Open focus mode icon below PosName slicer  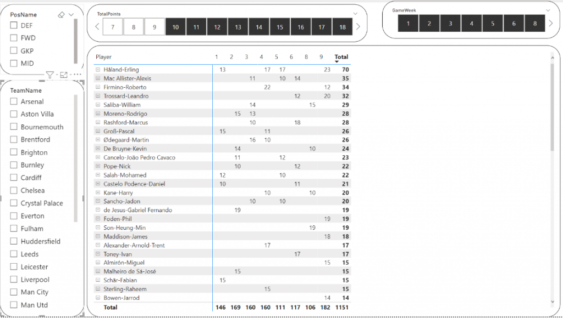64,75
